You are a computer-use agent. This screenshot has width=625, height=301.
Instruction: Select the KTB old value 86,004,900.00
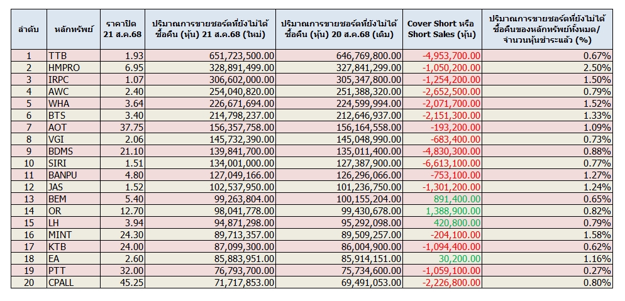coord(339,247)
